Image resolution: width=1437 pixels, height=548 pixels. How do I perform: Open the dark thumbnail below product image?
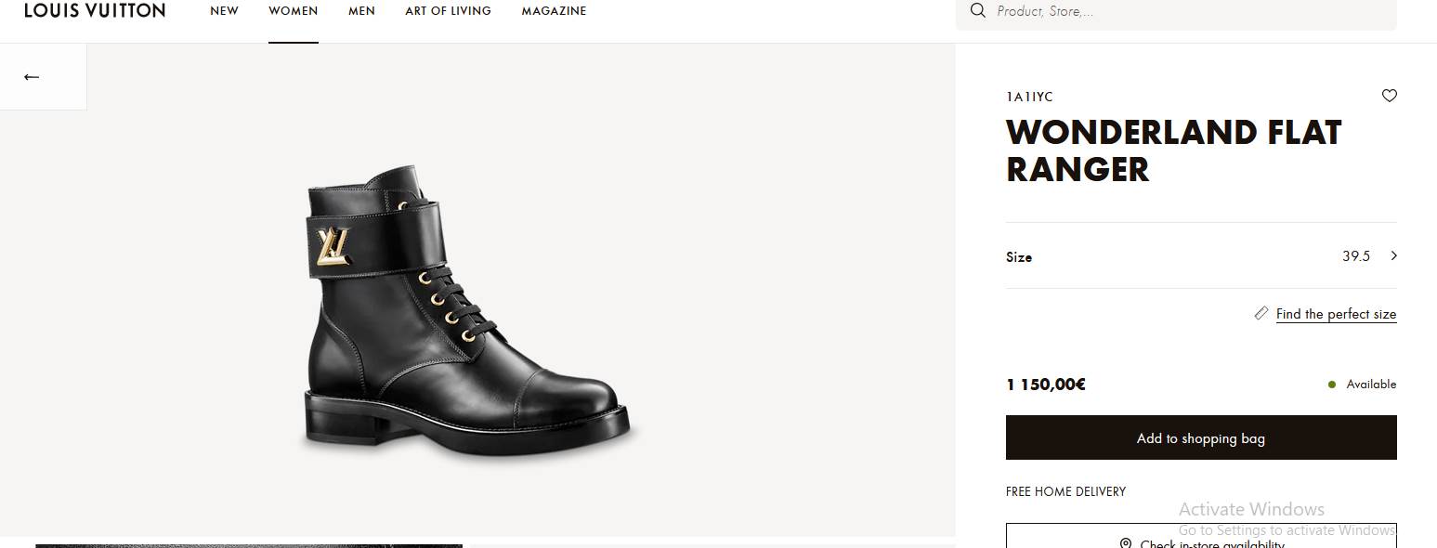coord(248,545)
